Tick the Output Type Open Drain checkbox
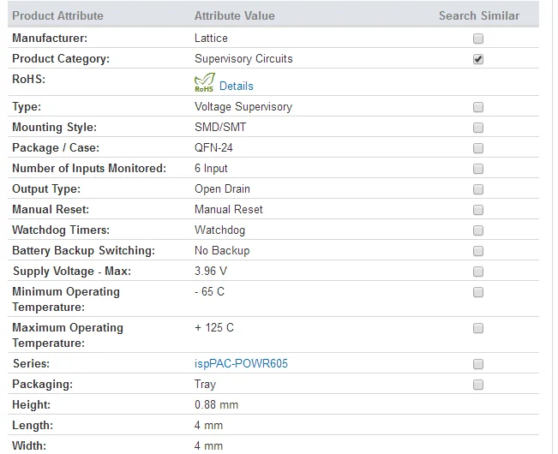The width and height of the screenshot is (558, 454). pyautogui.click(x=478, y=189)
